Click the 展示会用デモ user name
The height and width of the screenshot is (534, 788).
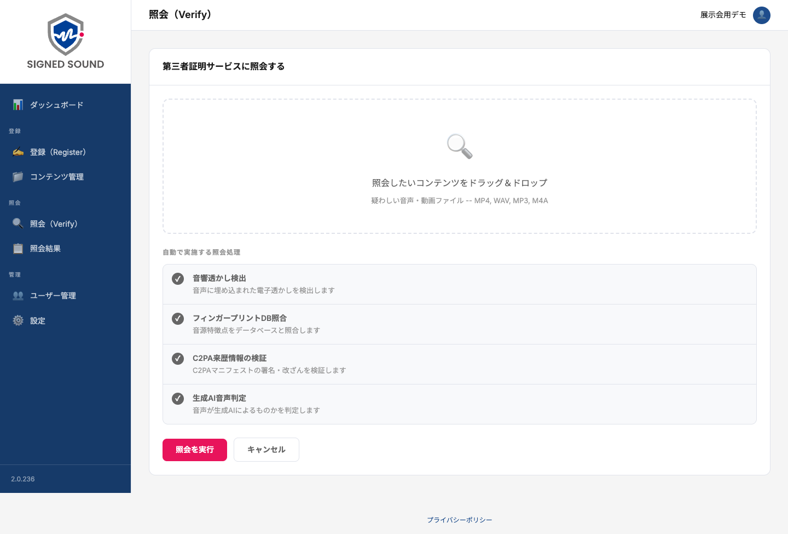click(723, 15)
